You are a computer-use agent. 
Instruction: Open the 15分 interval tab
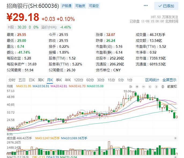coord(111,80)
